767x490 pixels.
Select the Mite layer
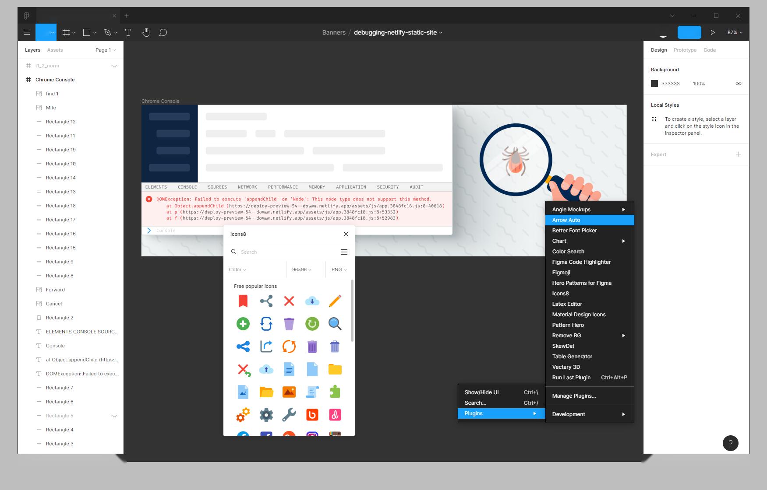click(x=71, y=108)
